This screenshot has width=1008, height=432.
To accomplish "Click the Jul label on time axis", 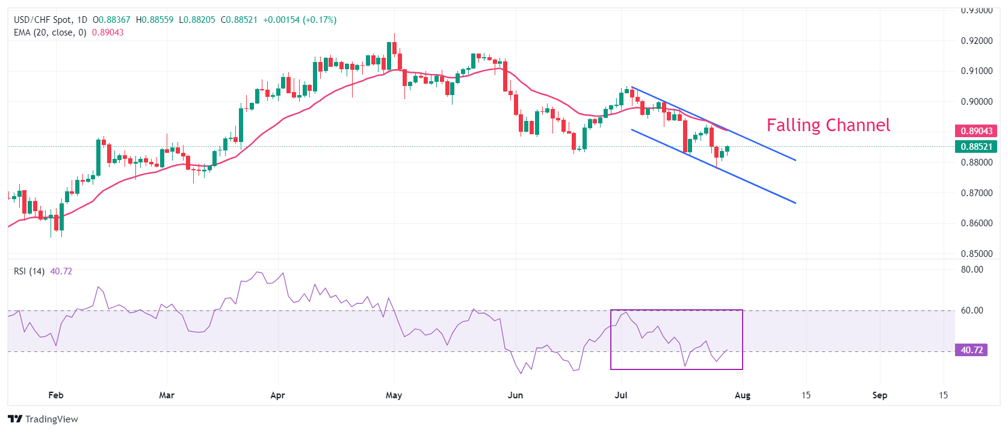I will (621, 395).
